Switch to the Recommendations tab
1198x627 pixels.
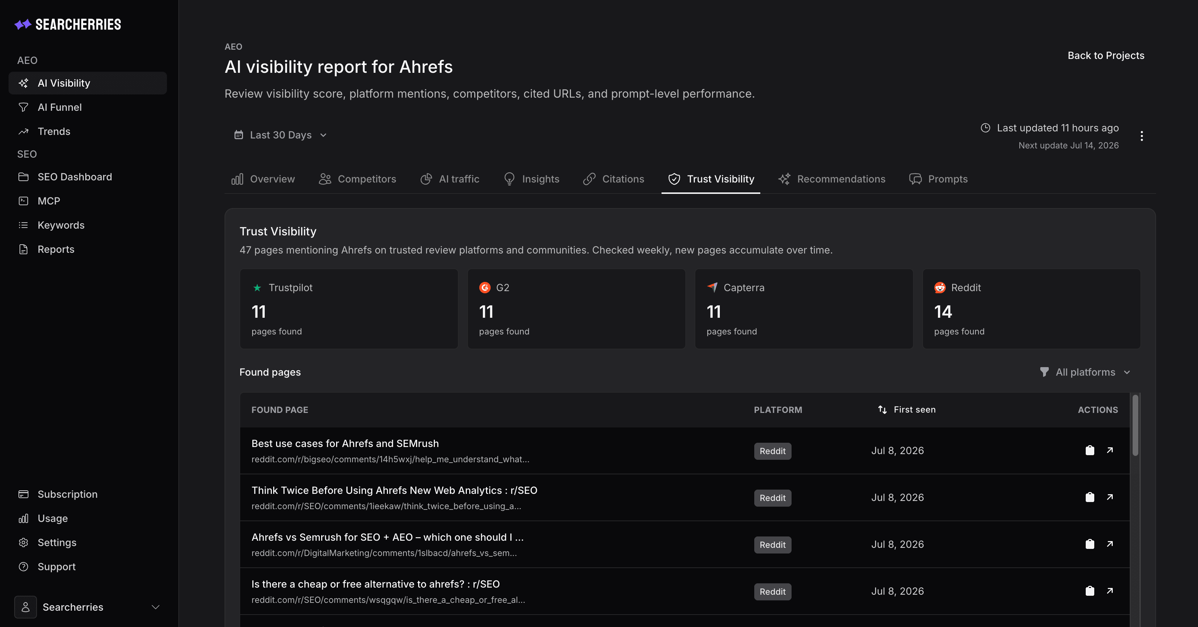[x=832, y=179]
